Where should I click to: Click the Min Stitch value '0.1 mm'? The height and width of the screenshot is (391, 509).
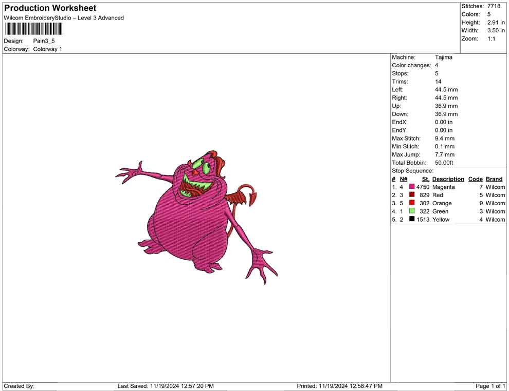tap(445, 146)
